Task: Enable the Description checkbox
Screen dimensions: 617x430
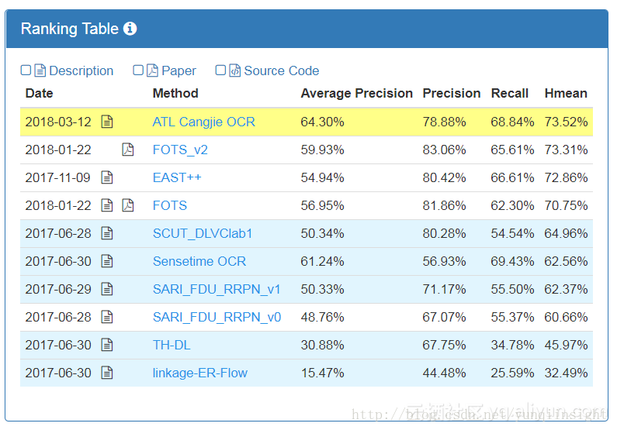Action: tap(26, 71)
